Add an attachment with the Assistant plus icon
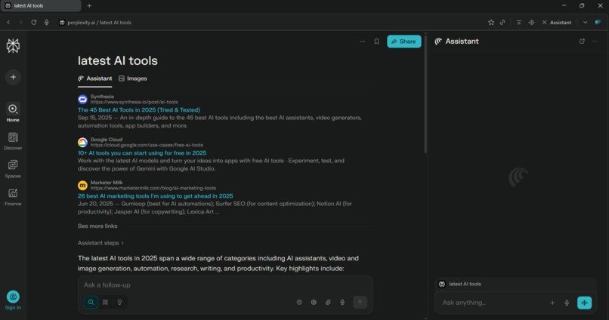 coord(552,303)
